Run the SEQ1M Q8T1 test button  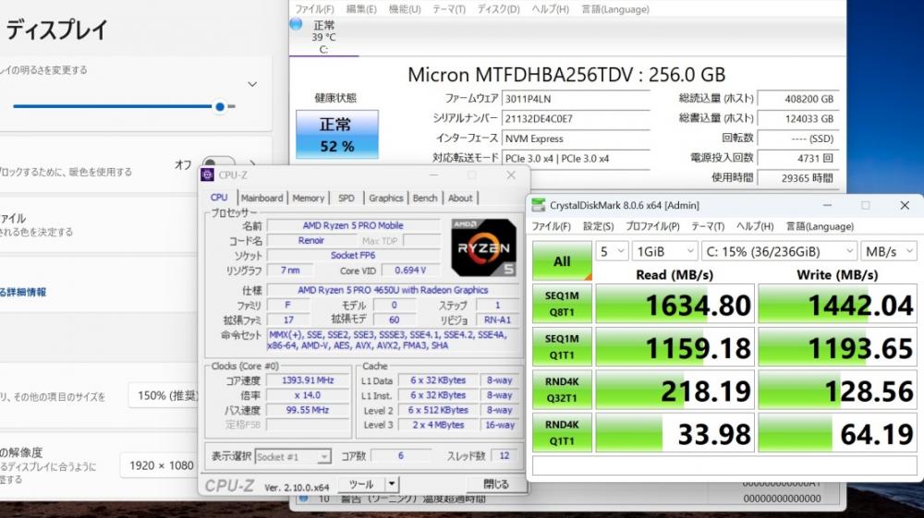pos(562,304)
